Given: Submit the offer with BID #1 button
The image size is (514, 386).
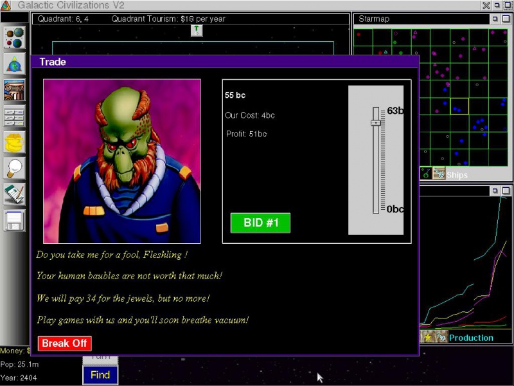Looking at the screenshot, I should click(x=260, y=223).
